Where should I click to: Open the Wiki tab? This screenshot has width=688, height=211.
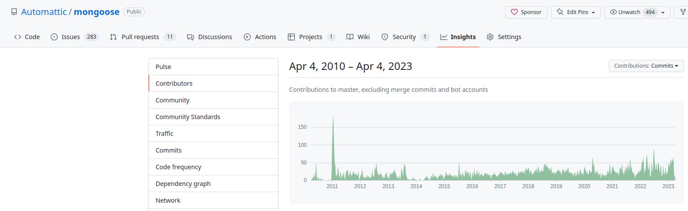click(x=358, y=37)
